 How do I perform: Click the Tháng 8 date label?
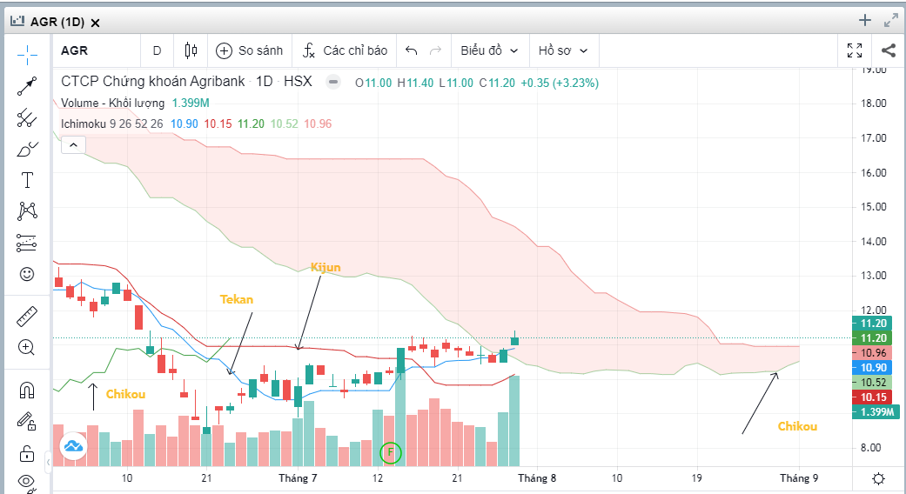tap(537, 478)
